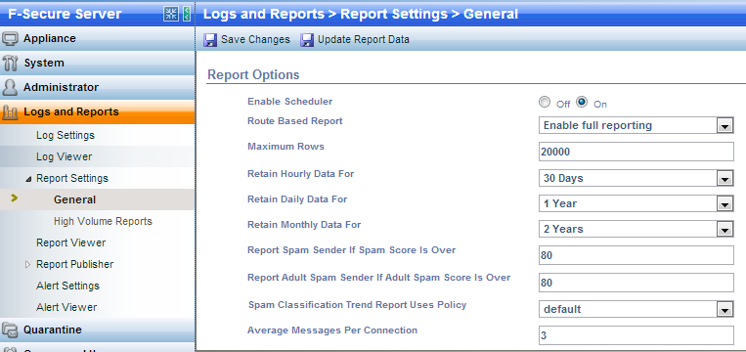
Task: Click the Save Changes floppy disk icon
Action: tap(211, 39)
